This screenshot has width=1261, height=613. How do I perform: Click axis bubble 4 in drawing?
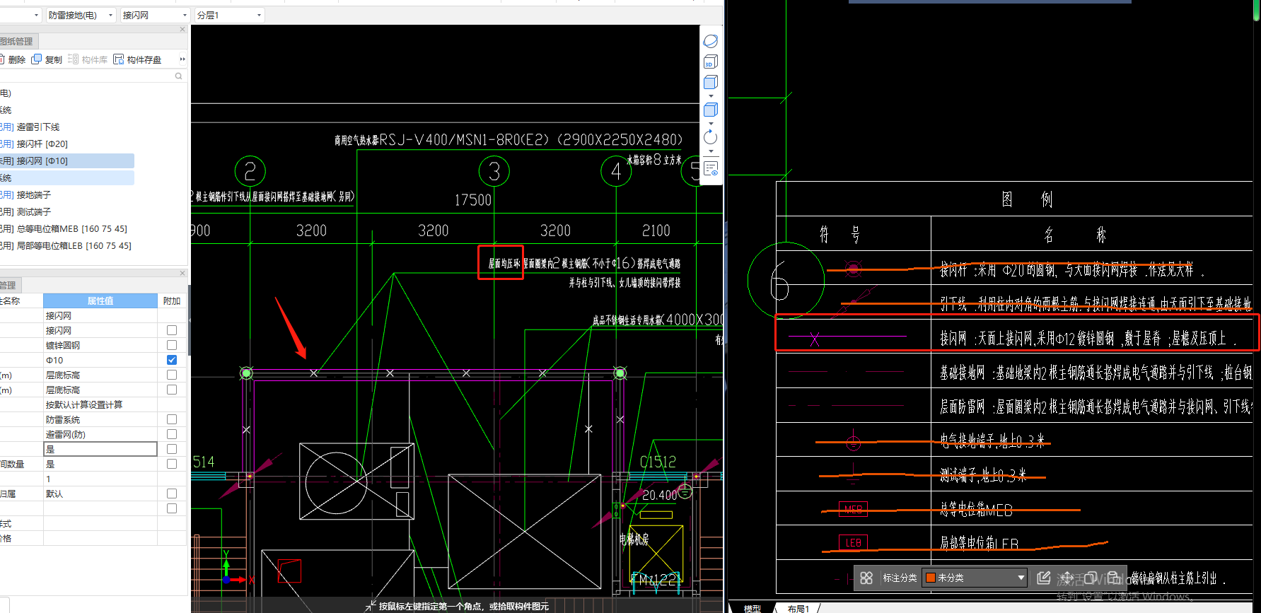point(616,171)
